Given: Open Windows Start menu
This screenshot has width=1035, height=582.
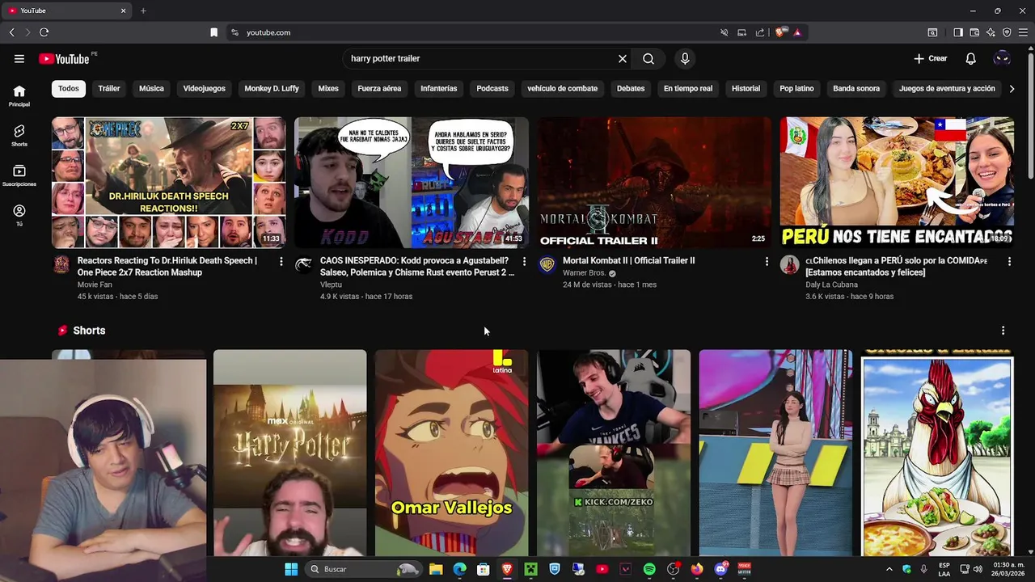Looking at the screenshot, I should point(291,569).
